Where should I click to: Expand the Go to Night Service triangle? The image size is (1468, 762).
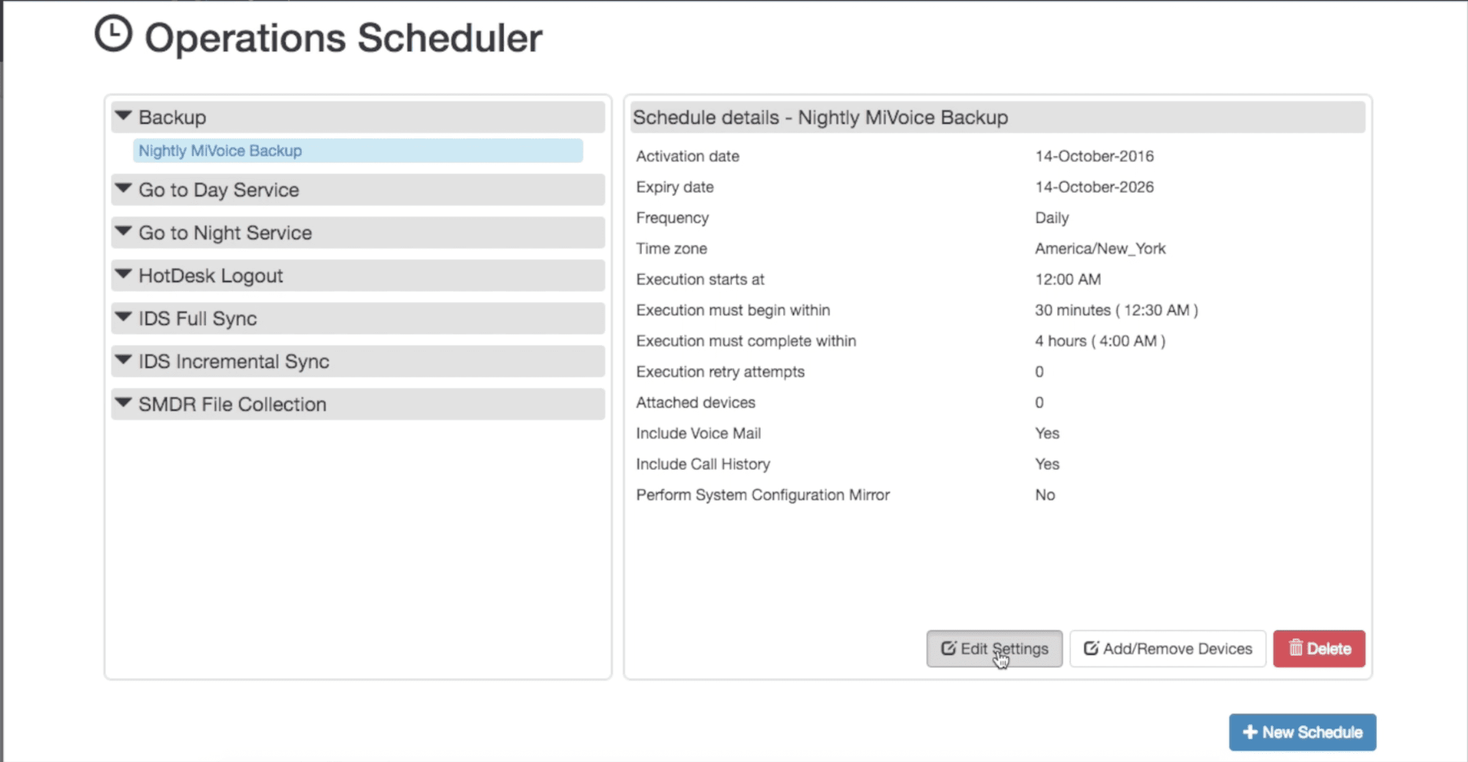point(124,232)
